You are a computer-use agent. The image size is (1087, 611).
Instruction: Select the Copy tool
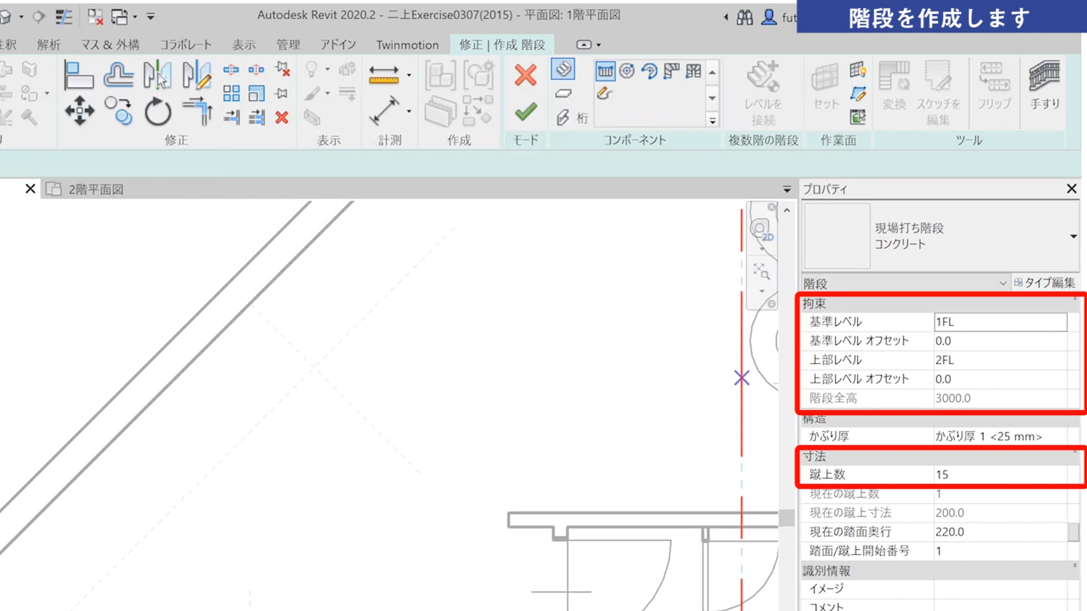pyautogui.click(x=118, y=110)
